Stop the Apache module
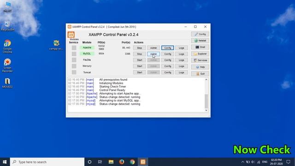 tap(139, 48)
